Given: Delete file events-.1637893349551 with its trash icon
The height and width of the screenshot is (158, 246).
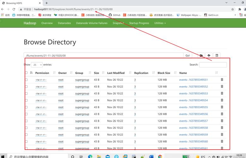Looking at the screenshot, I should coord(222,79).
